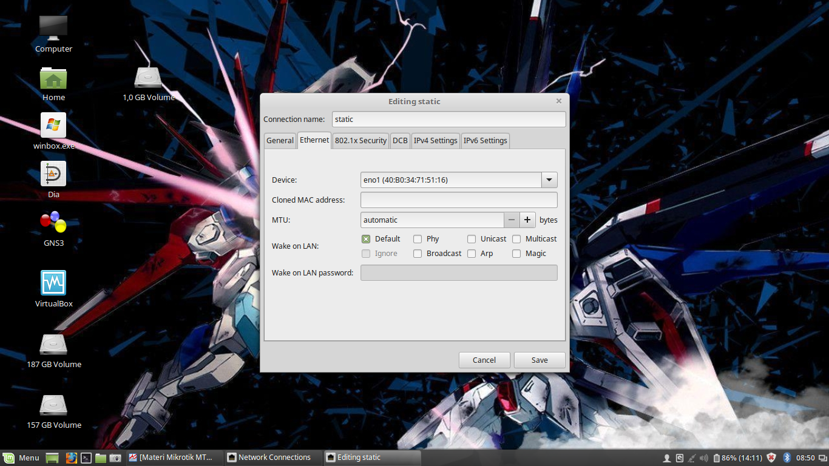
Task: Click the Device field showing eno1
Action: pyautogui.click(x=451, y=180)
